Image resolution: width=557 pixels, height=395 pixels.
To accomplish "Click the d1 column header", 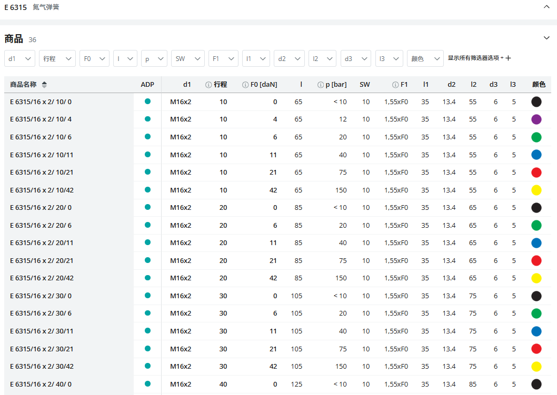I will click(187, 85).
